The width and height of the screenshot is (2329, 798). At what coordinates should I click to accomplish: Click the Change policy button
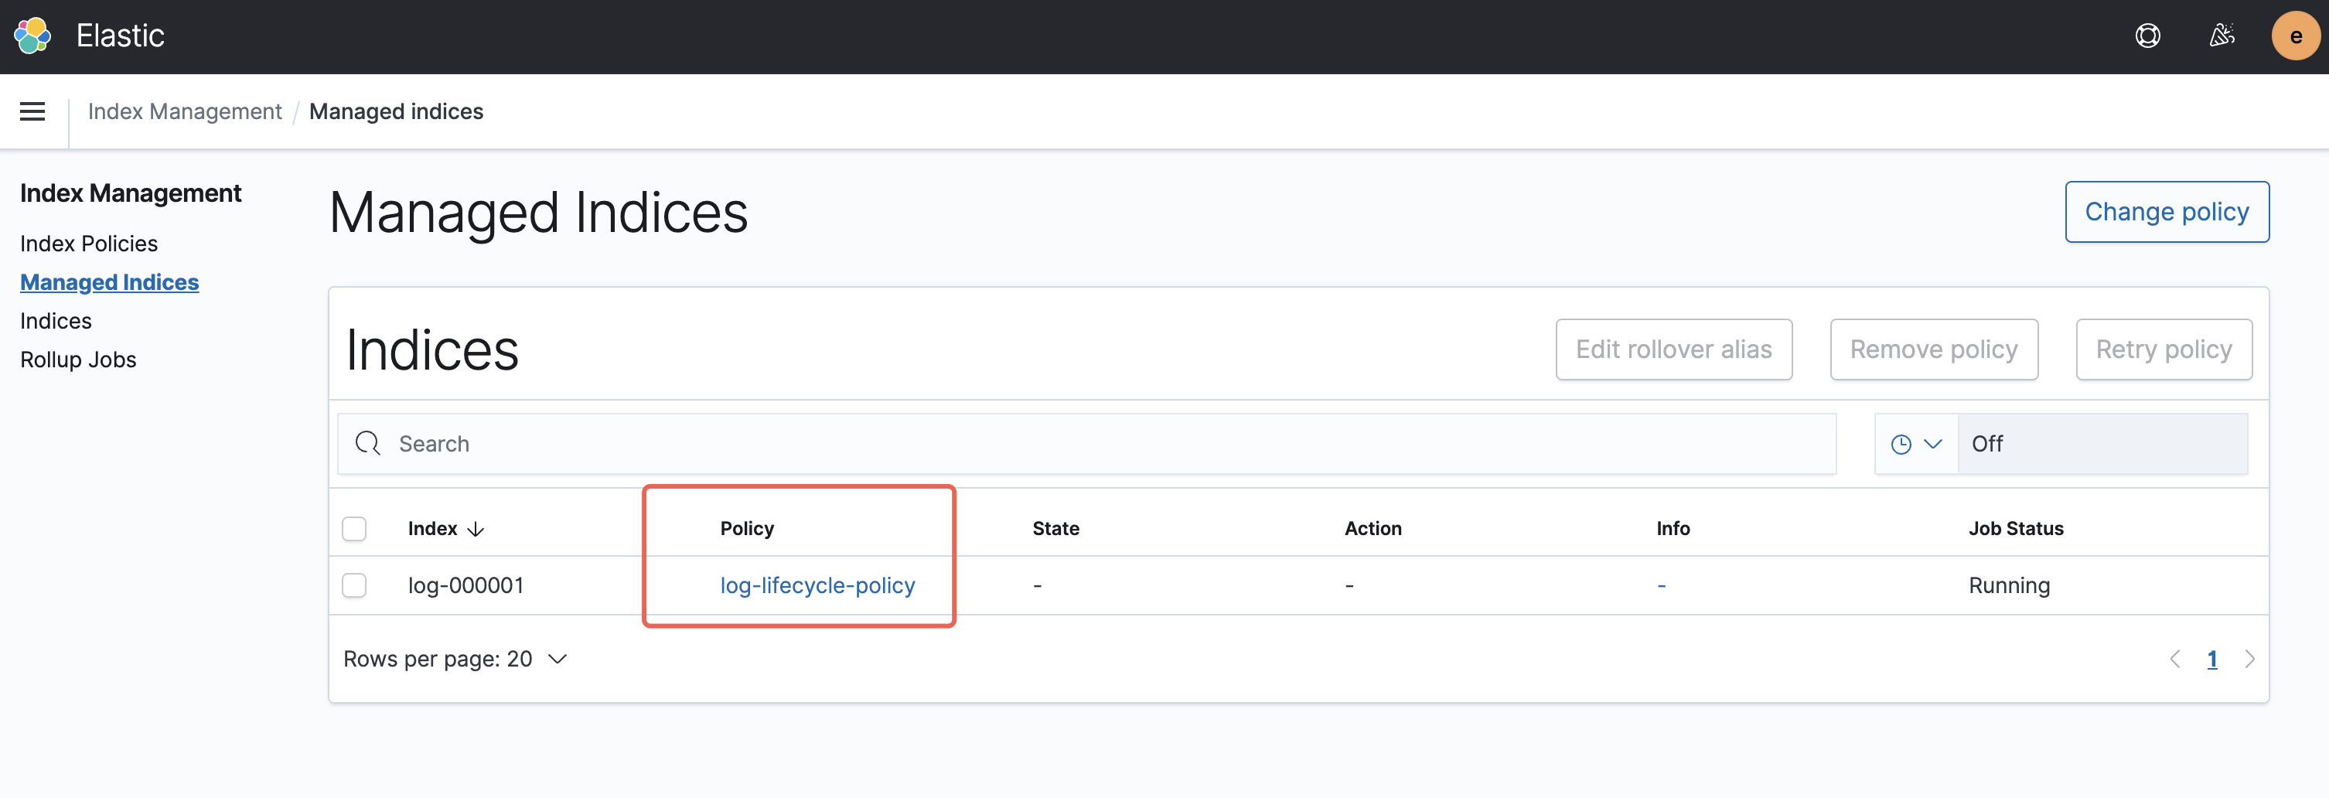coord(2167,211)
